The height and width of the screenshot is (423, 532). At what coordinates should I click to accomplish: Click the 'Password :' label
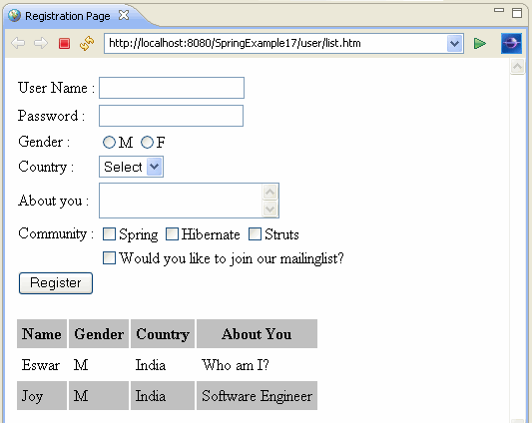51,116
